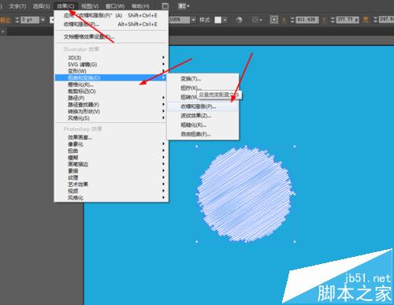Image resolution: width=394 pixels, height=305 pixels.
Task: Click the 效果(C) menu in the menu bar
Action: 65,6
